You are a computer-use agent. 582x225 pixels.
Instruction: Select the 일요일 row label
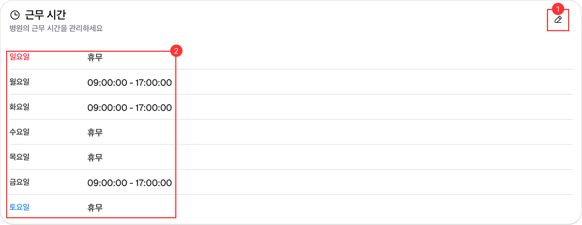19,56
